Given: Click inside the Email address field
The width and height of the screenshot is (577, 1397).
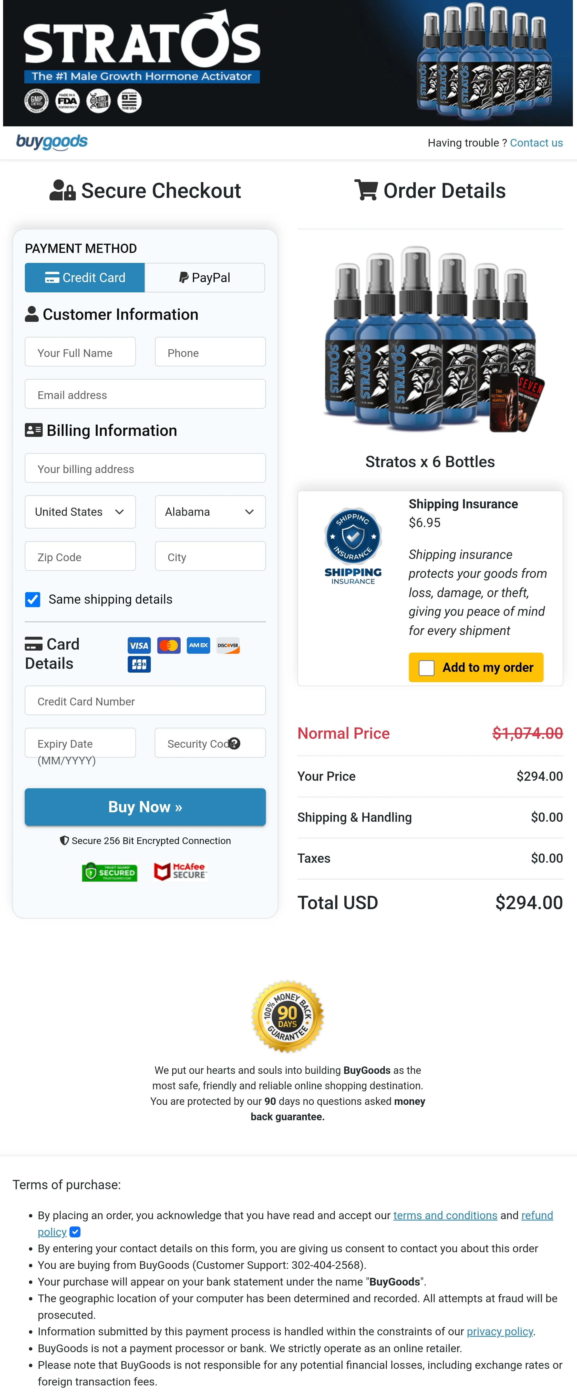Looking at the screenshot, I should click(x=145, y=394).
